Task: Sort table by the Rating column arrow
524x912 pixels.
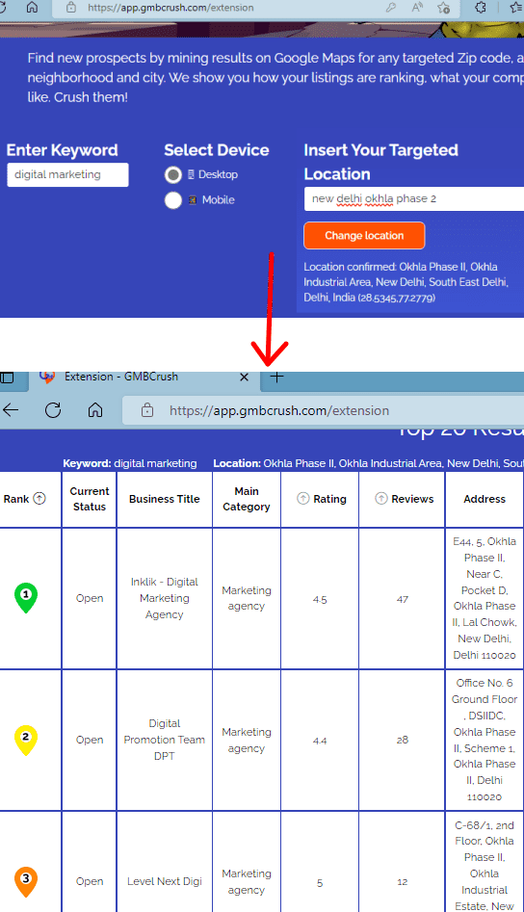Action: pos(303,499)
